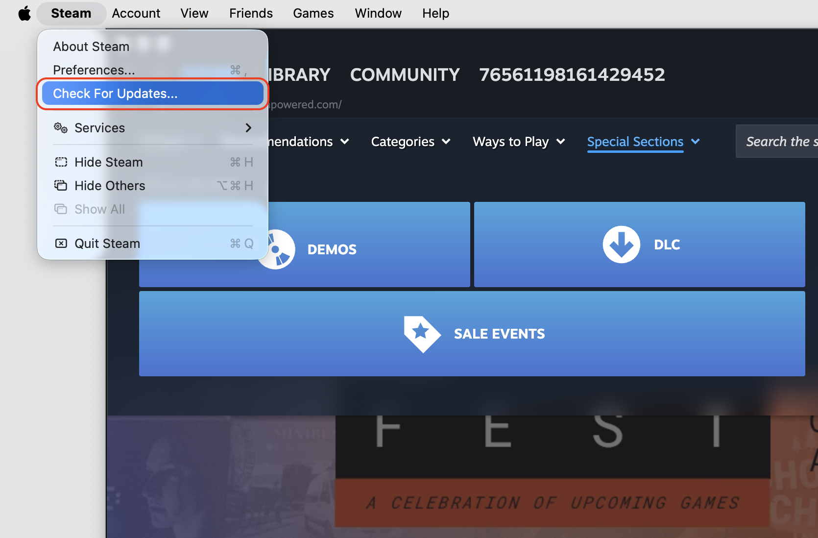Open Preferences... from Steam menu
818x538 pixels.
[153, 70]
